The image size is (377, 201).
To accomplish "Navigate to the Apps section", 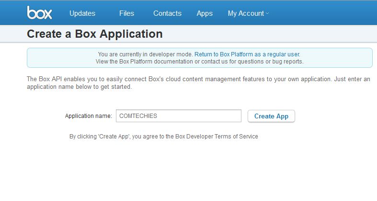I will tap(205, 13).
